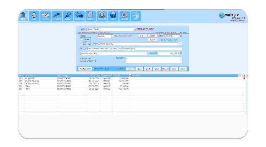Sort by Cheque Date column header

click(94, 75)
